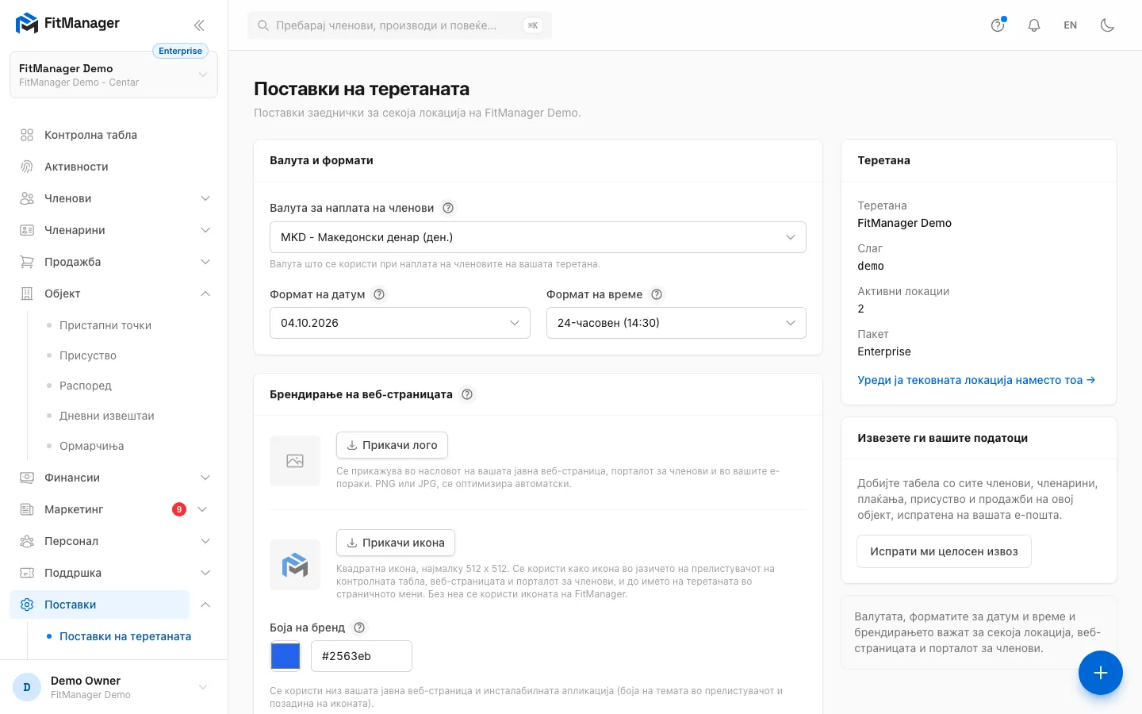Click the FitManager logo in sidebar
Image resolution: width=1142 pixels, height=714 pixels.
pyautogui.click(x=67, y=24)
